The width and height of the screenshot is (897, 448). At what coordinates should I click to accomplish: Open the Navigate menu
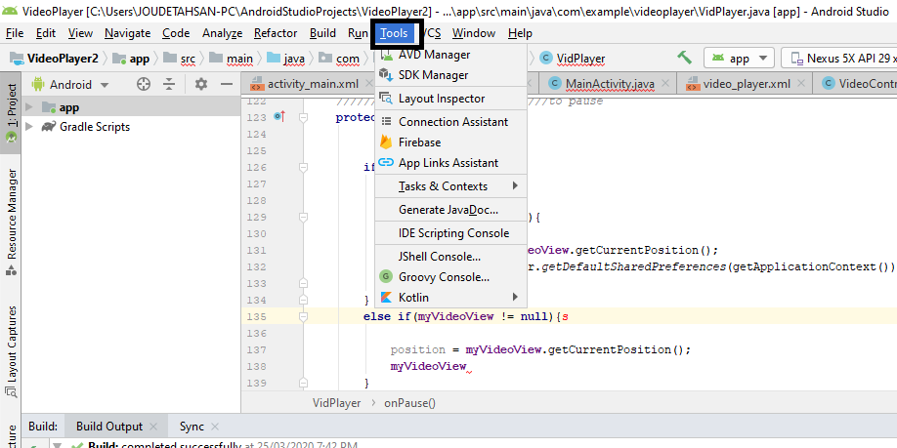point(128,33)
